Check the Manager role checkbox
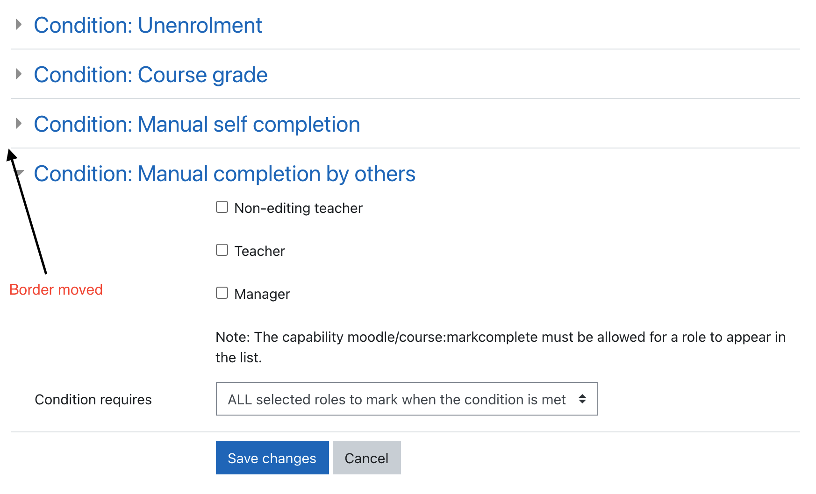Image resolution: width=816 pixels, height=494 pixels. pyautogui.click(x=222, y=293)
